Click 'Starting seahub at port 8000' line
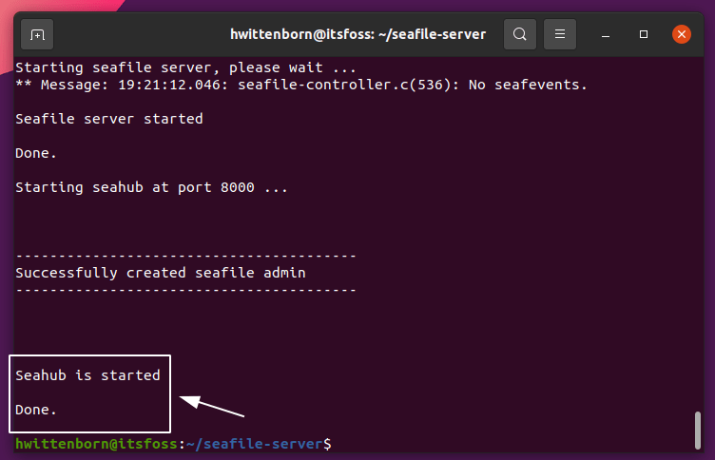 coord(151,187)
